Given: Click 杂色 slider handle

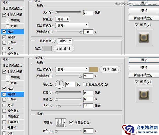Looking at the screenshot, I should pos(56,131).
